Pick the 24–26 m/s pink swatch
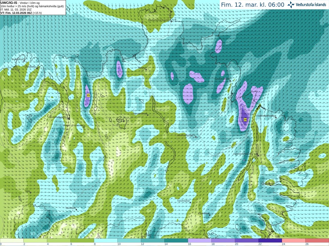 294,241
